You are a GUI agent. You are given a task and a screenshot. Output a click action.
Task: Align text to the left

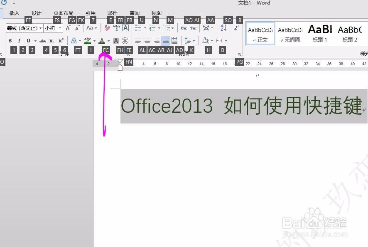[138, 41]
